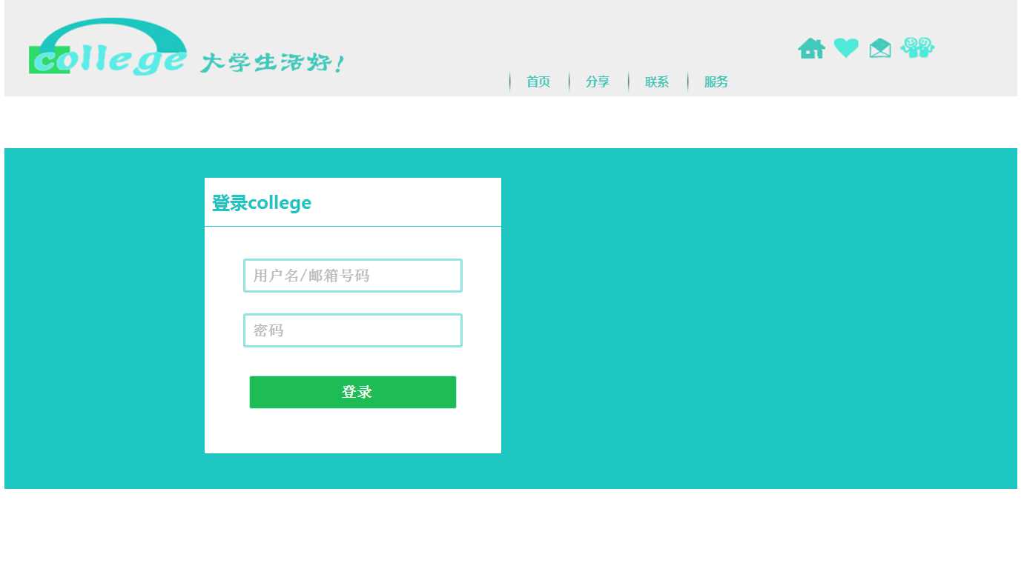Click the house home icon
1021x580 pixels.
[x=811, y=48]
